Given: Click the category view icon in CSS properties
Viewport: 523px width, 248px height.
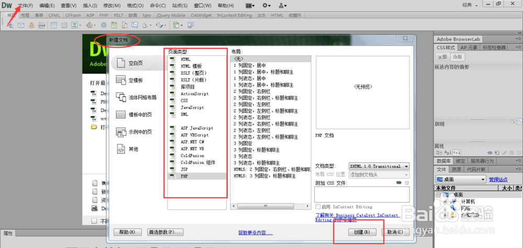Looking at the screenshot, I should click(439, 152).
